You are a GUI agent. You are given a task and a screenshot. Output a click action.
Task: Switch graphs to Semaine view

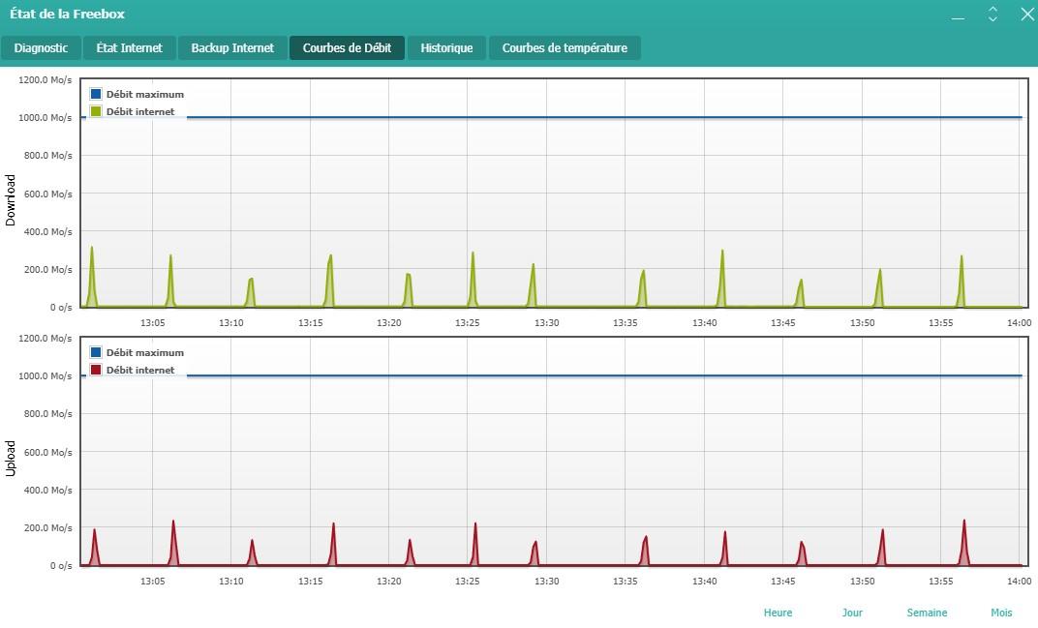pos(927,613)
